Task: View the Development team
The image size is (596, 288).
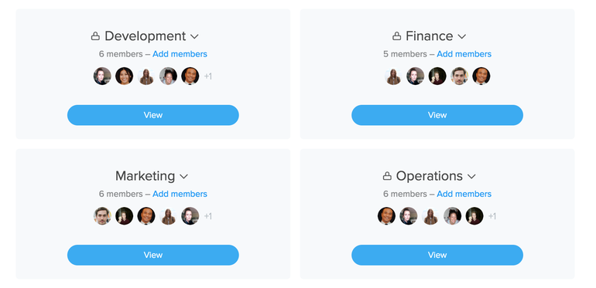Action: (153, 115)
